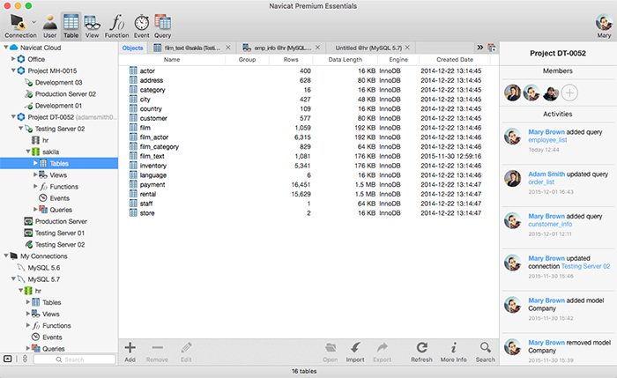Image resolution: width=617 pixels, height=378 pixels.
Task: Close the Untitled @hr tab
Action: pyautogui.click(x=407, y=48)
